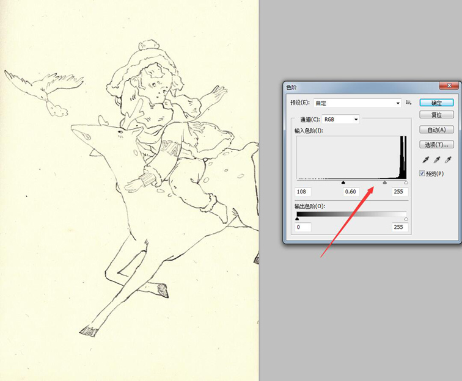Close the 色阶 Levels dialog
462x381 pixels.
449,85
